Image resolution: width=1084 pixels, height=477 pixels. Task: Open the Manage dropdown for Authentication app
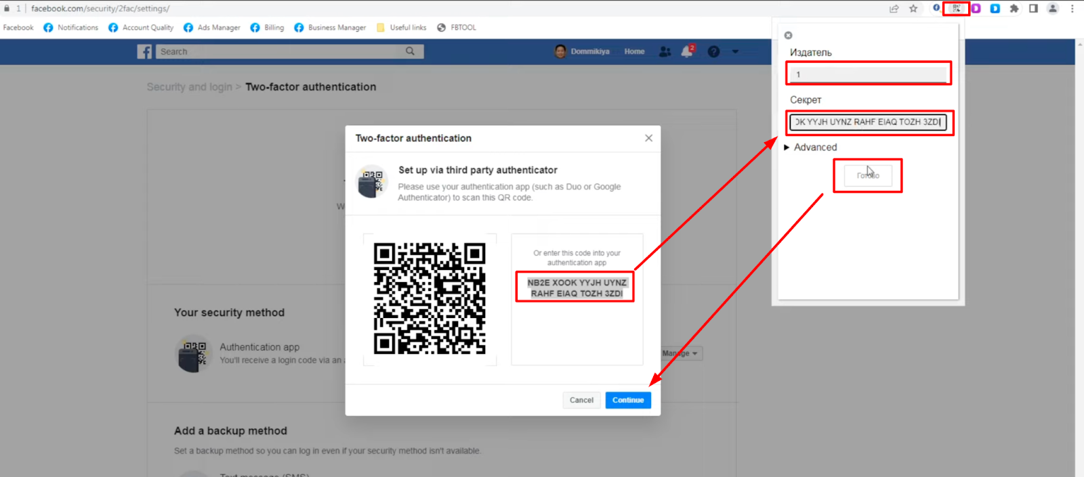click(x=680, y=353)
